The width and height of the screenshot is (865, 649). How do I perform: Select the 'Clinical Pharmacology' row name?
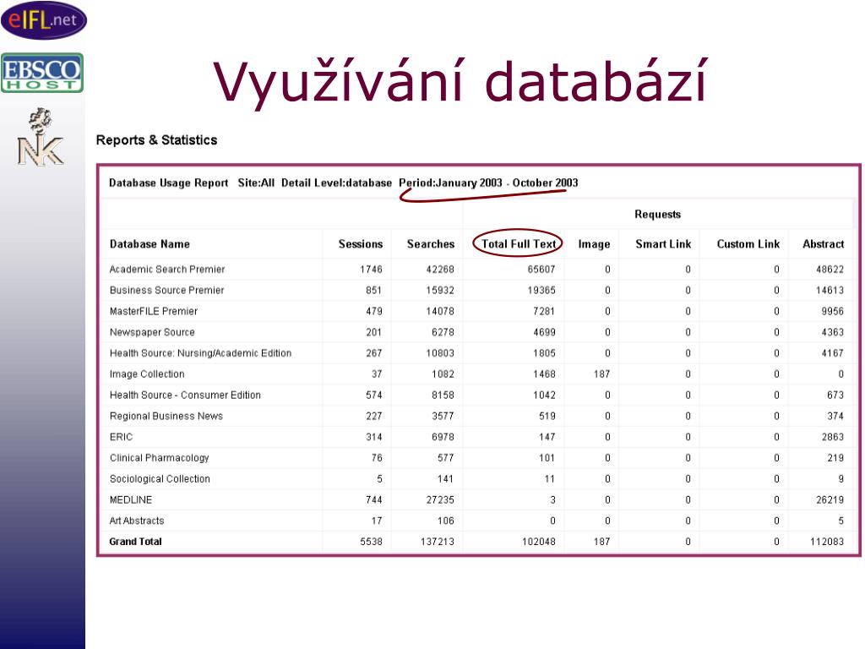pyautogui.click(x=160, y=458)
